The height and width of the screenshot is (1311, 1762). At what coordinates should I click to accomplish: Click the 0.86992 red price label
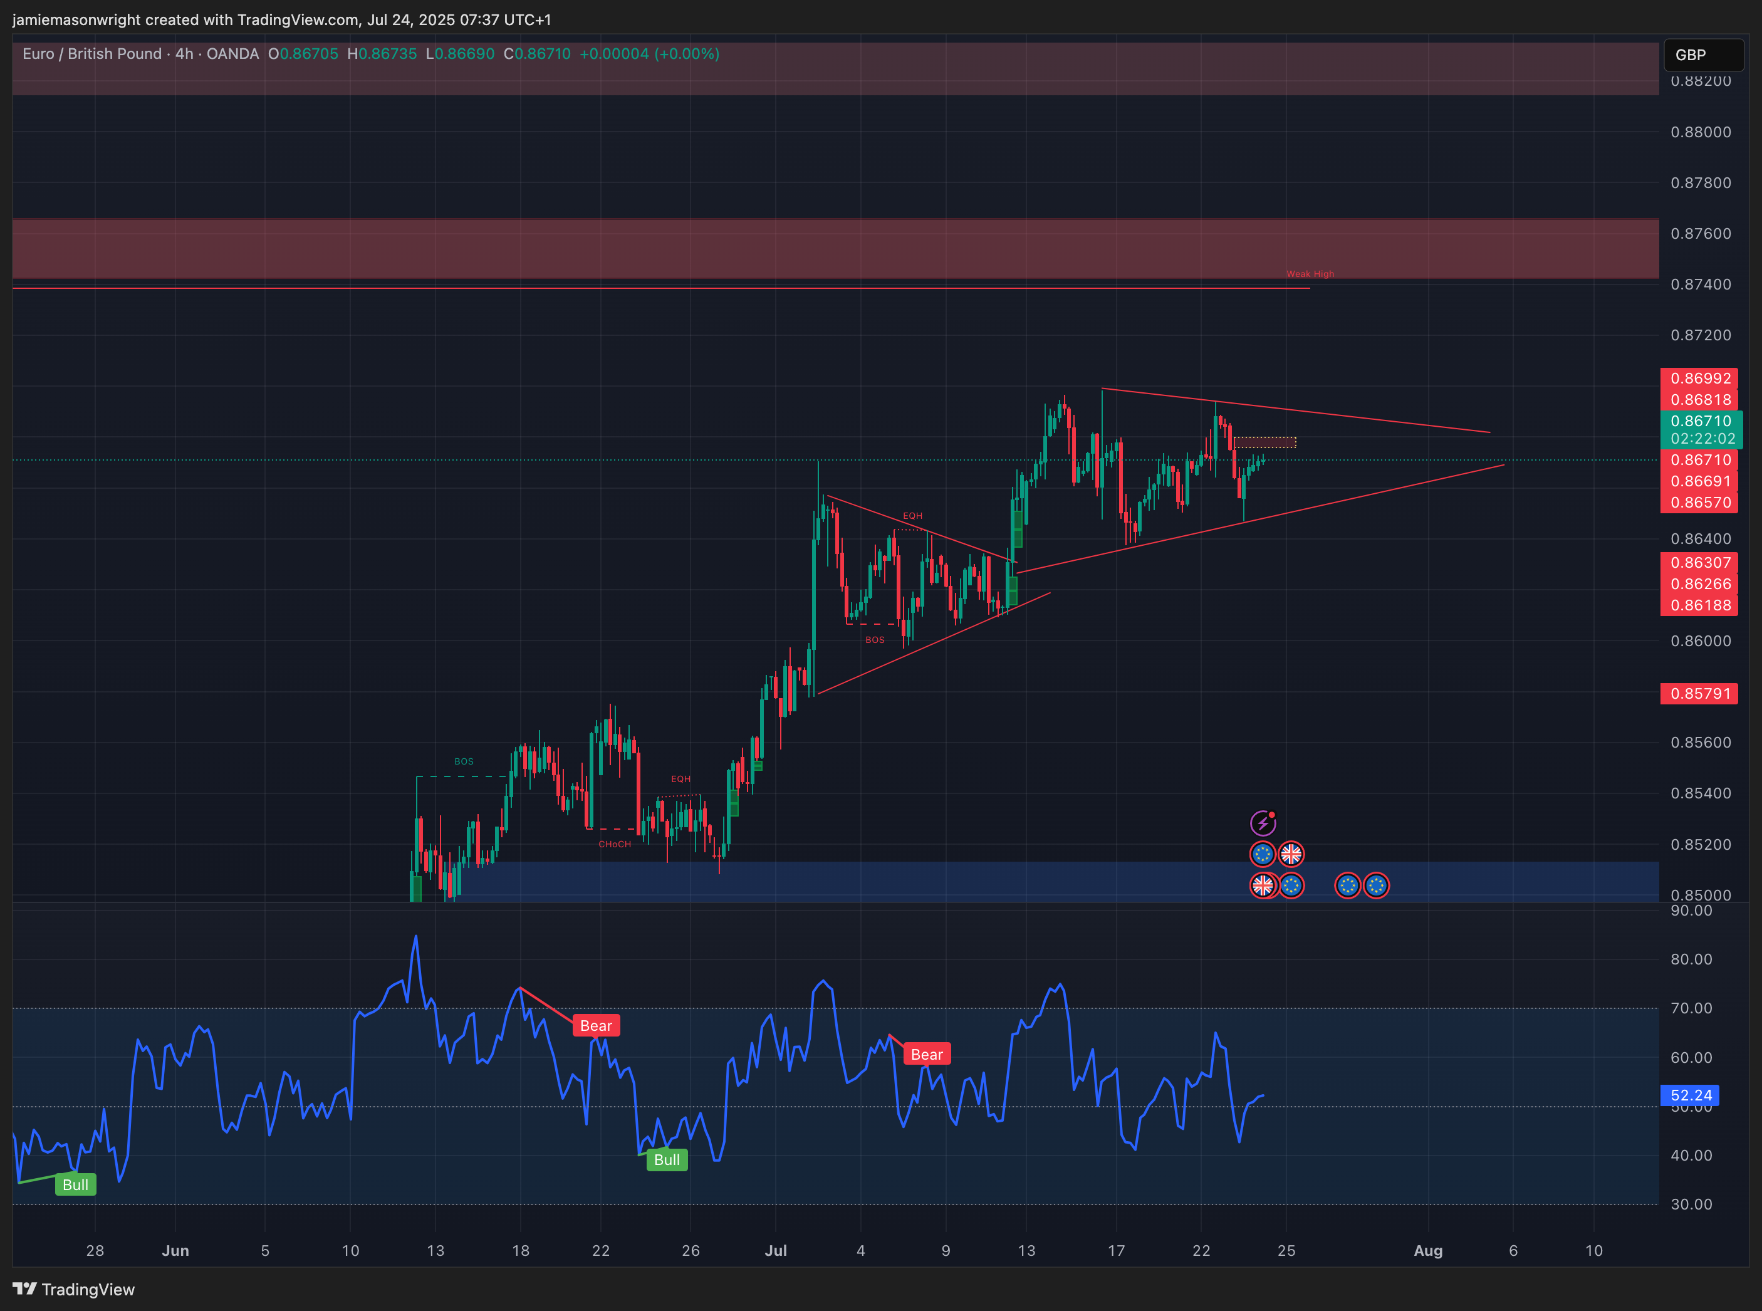pos(1699,379)
